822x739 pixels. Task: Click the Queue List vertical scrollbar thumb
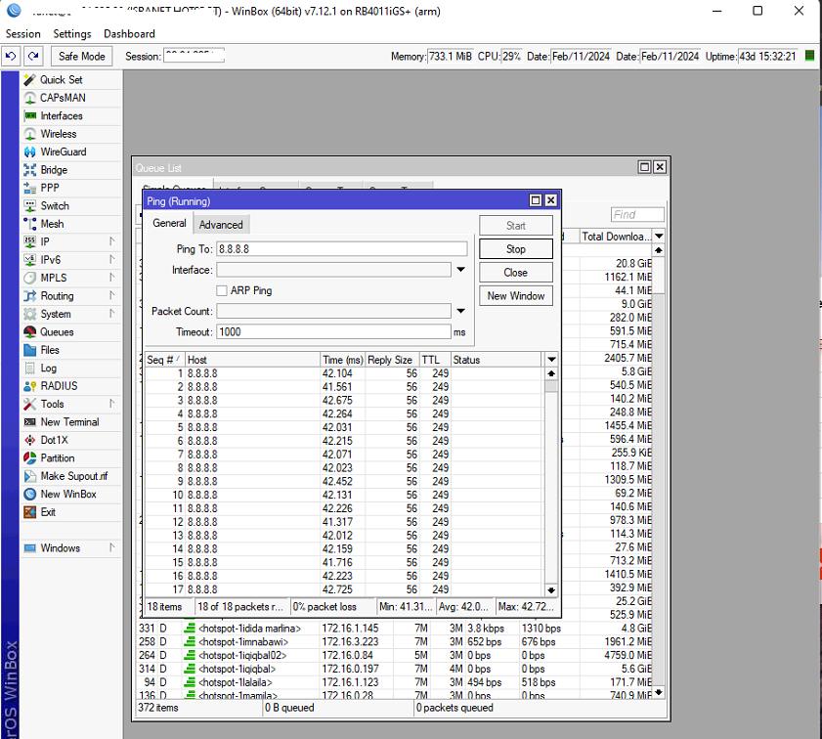tap(659, 275)
